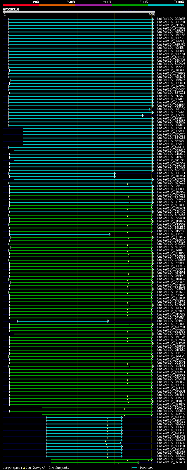Select label UniRef100_A9PGC7

[171, 32]
